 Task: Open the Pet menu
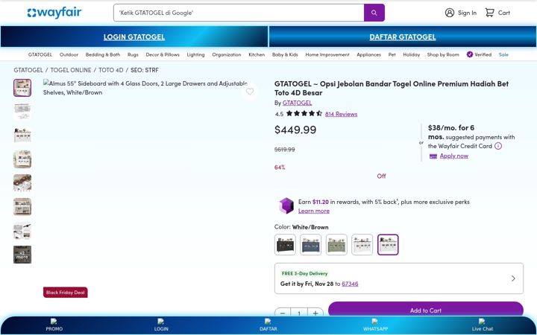(392, 54)
